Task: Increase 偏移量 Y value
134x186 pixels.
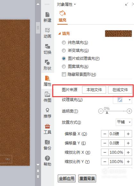Action: pyautogui.click(x=128, y=143)
